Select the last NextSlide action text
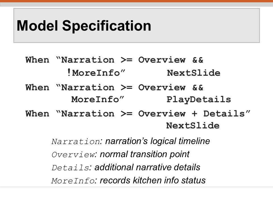 click(193, 126)
